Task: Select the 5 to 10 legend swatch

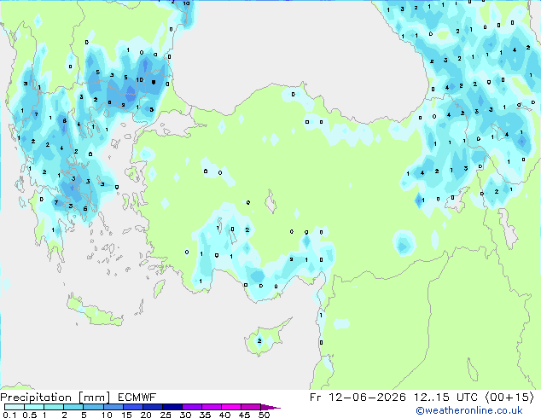Action: 93,407
